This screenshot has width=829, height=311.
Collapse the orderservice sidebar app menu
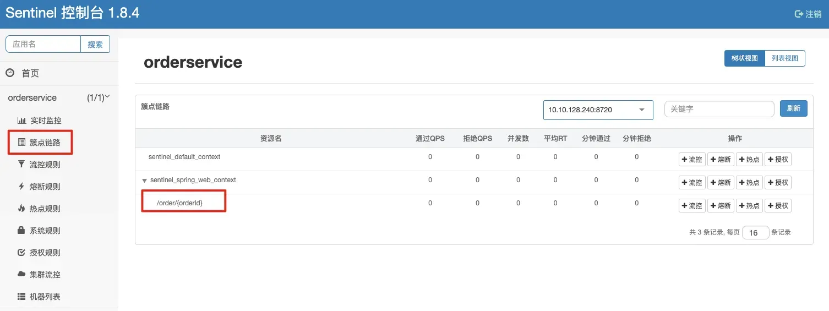[107, 97]
